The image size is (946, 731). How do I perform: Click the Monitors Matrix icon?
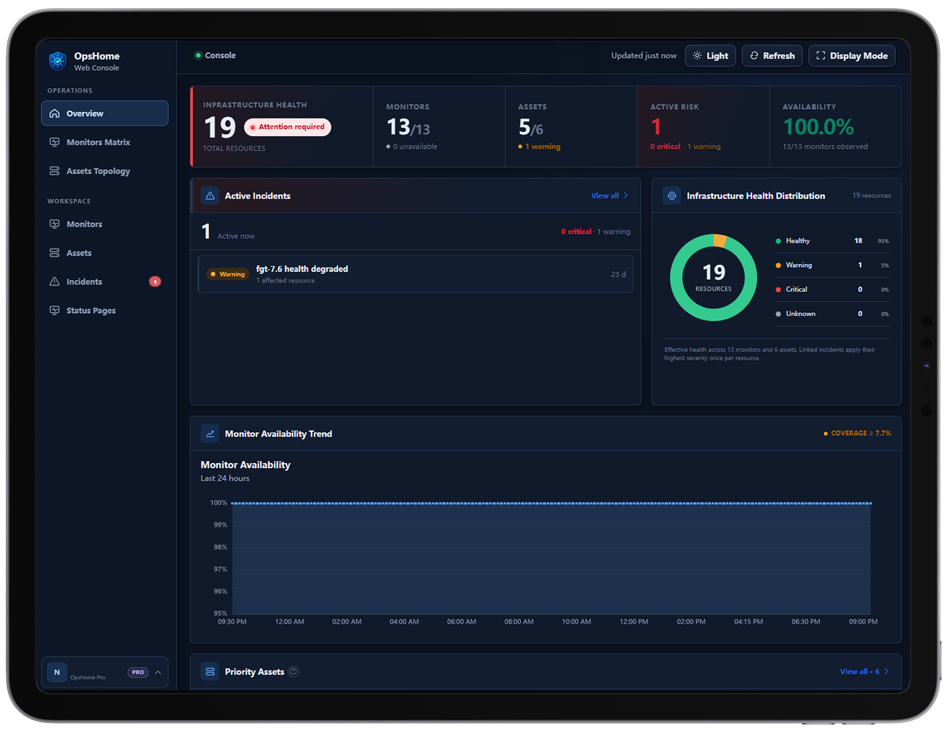(55, 142)
